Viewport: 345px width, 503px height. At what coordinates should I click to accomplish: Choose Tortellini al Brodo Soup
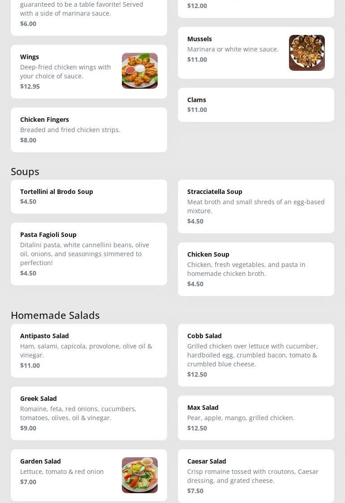pos(89,197)
